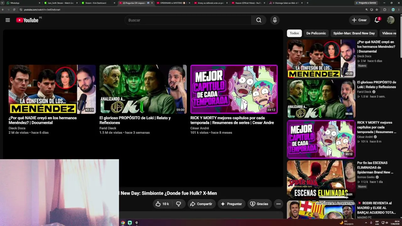
Task: Open the green app on taskbar
Action: click(130, 223)
